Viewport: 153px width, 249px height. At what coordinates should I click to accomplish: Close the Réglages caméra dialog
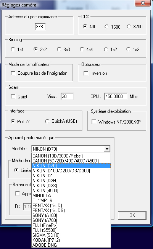pos(143,3)
